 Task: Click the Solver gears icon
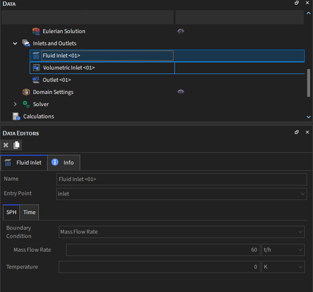26,104
